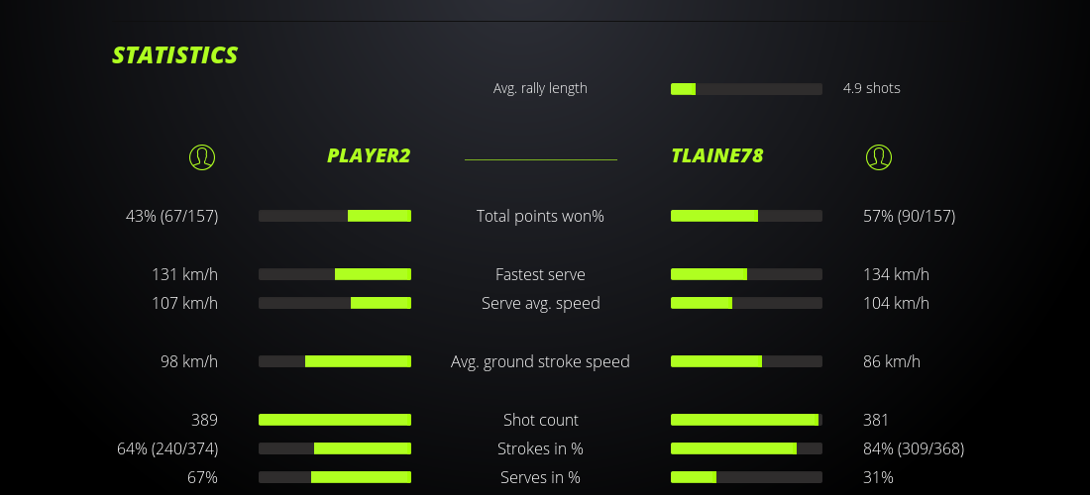Screen dimensions: 1090x495
Task: Click TLAINE78's Serves in % bar
Action: click(x=746, y=477)
